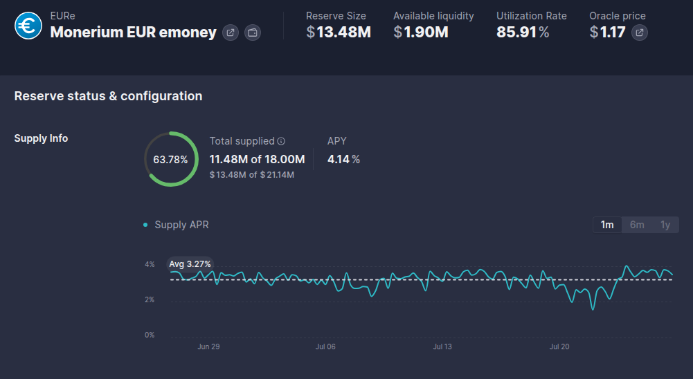
Task: Click the Supply Info label
Action: coord(41,138)
